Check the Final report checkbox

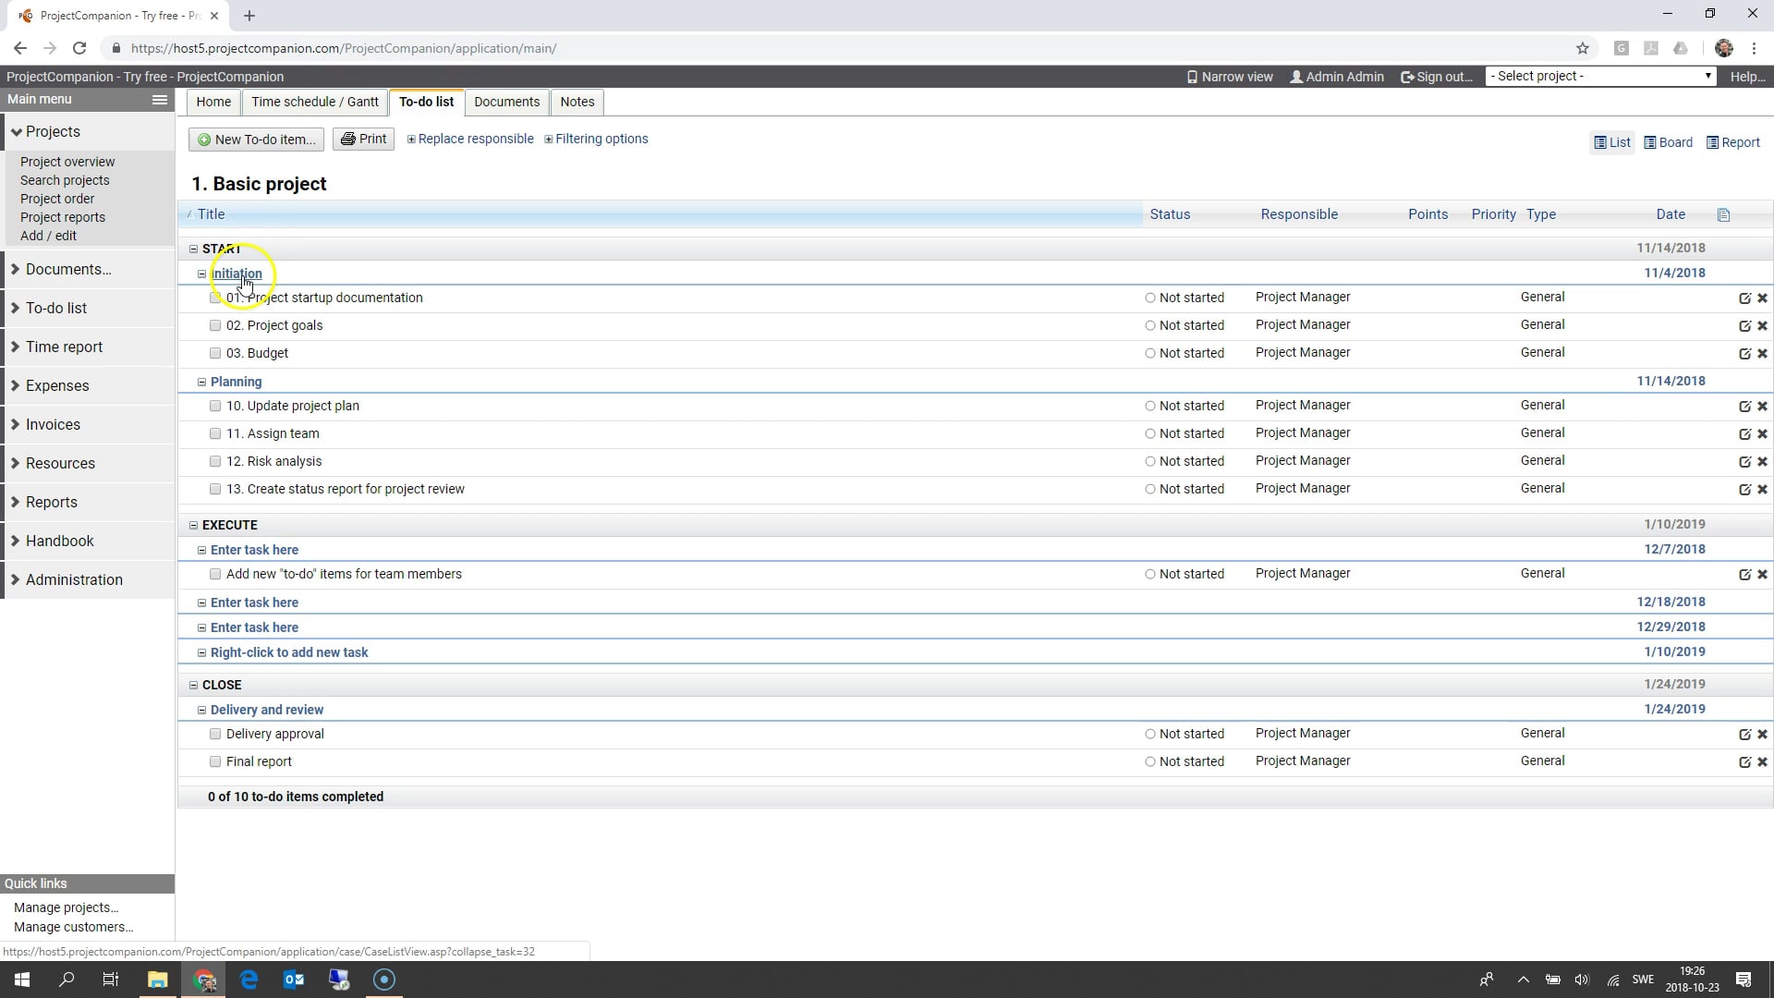pos(215,761)
